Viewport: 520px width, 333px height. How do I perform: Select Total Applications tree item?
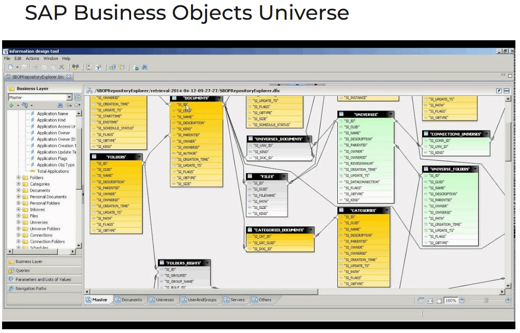pyautogui.click(x=53, y=171)
